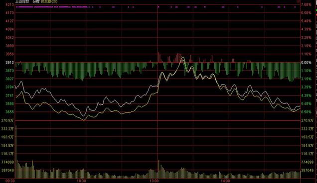Select the purple marker at the 13:00 line
Viewport: 317px width, 183px height.
pyautogui.click(x=158, y=7)
